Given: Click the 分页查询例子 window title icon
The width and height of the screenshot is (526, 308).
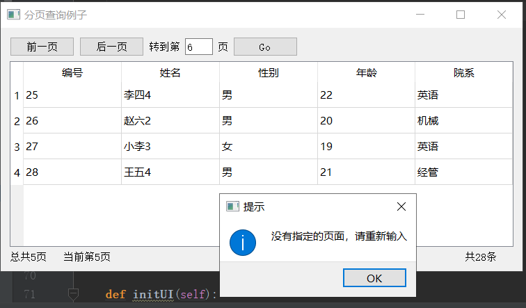Looking at the screenshot, I should (13, 15).
